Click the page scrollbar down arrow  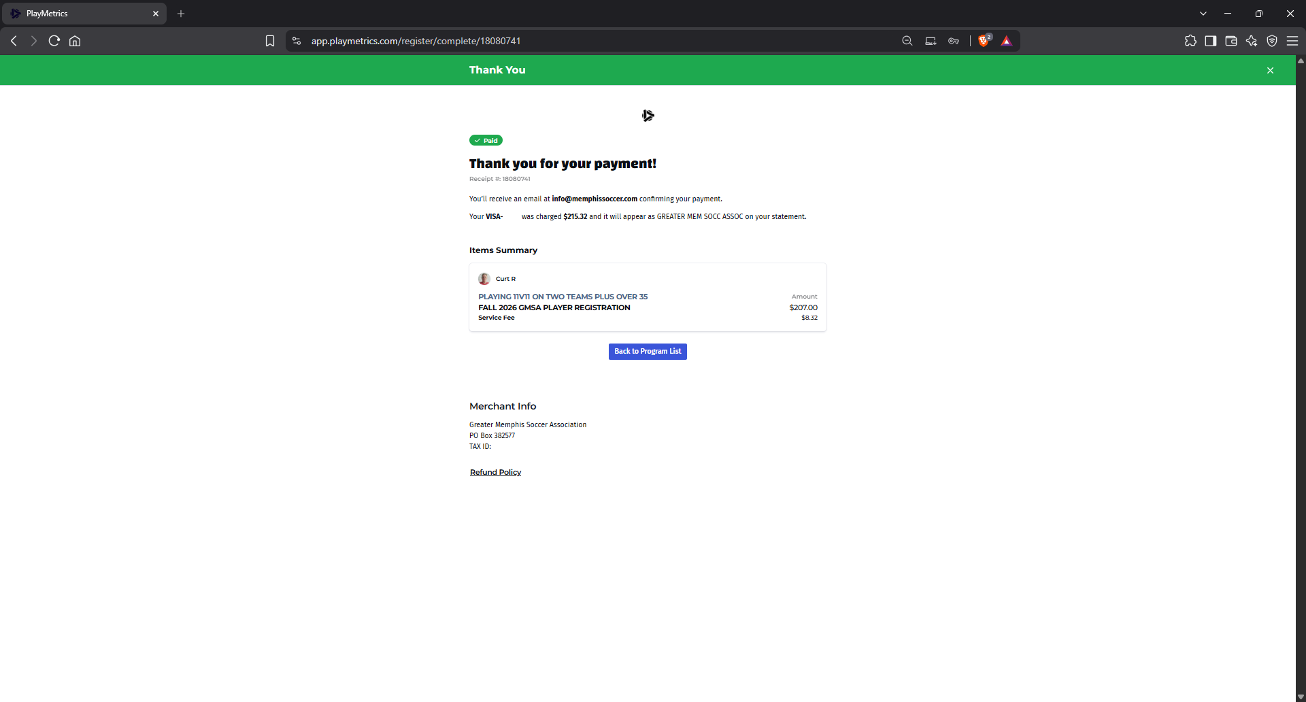click(1301, 697)
